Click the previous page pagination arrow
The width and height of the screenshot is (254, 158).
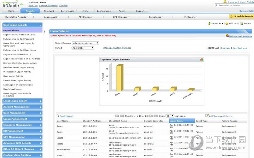pos(122,116)
